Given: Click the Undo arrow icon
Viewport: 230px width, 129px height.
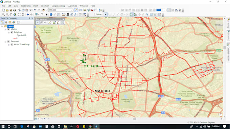Looking at the screenshot, I should click(35, 10).
